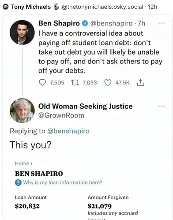This screenshot has height=220, width=173.
Task: Open @thetonymichaels.bsky.social handle
Action: (102, 7)
